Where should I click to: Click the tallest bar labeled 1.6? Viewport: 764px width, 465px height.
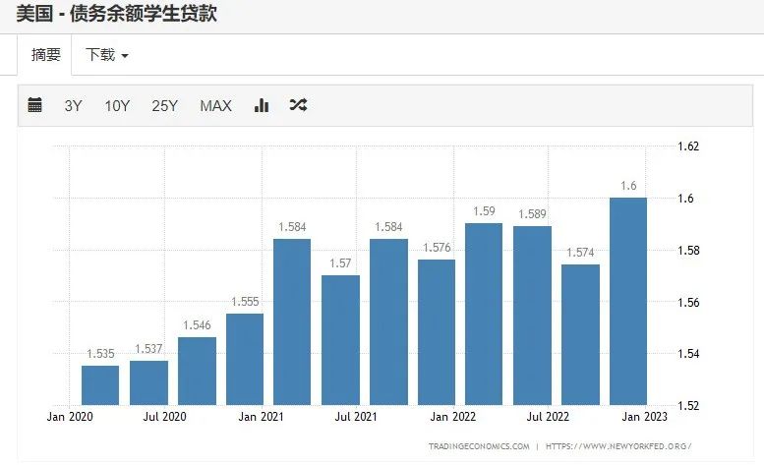click(628, 302)
